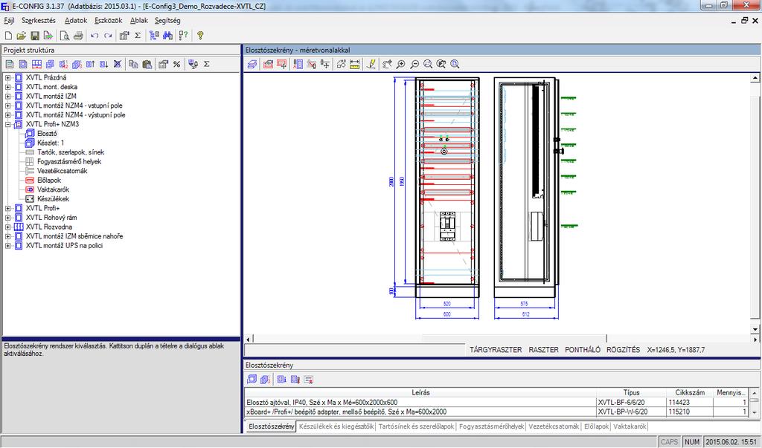Click the last magnifier icon in drawing toolbar
This screenshot has height=448, width=762.
pyautogui.click(x=455, y=64)
